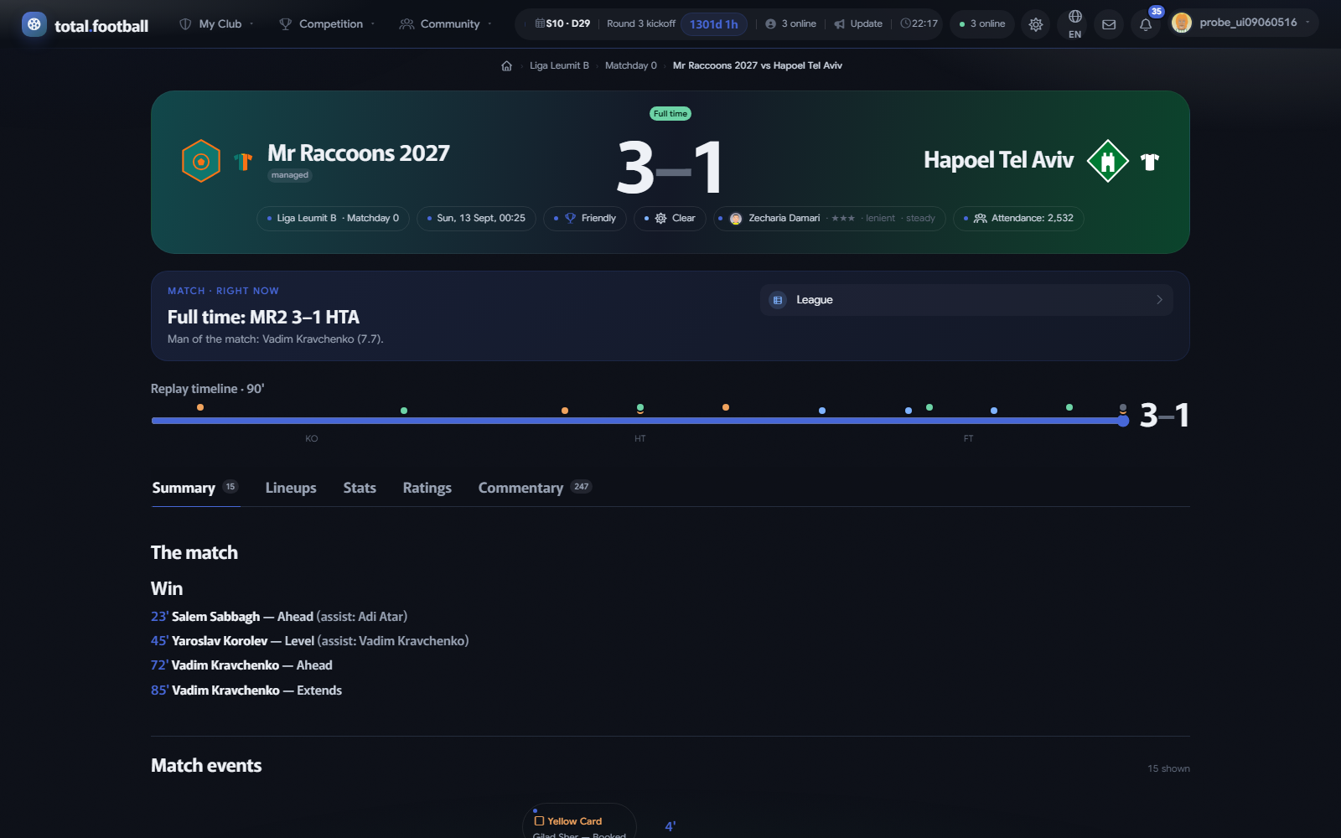
Task: Select the Summary tab
Action: coord(195,488)
